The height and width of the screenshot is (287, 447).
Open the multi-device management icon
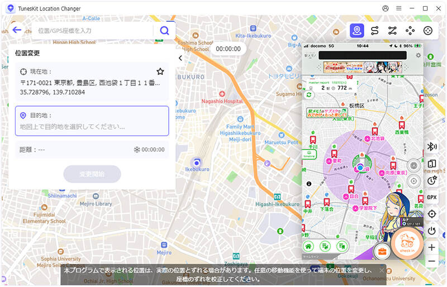coord(431,164)
